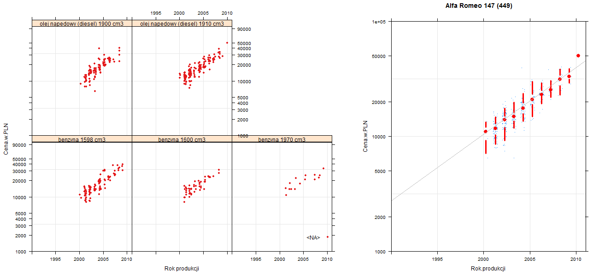This screenshot has width=599, height=276.
Task: Click the 2010 tick label under the Alfa Romeo plot
Action: pos(576,260)
